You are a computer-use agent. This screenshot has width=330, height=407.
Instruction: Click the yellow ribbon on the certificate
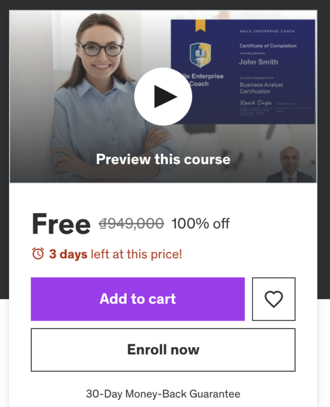point(200,25)
